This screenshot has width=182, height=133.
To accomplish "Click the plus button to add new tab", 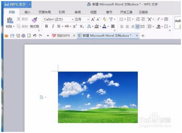I will [x=143, y=35].
